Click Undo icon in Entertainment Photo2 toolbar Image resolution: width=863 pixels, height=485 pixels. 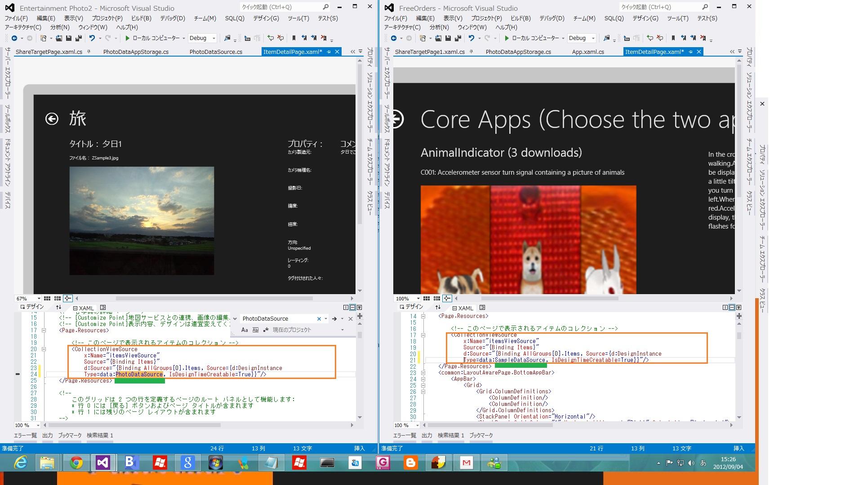(x=92, y=38)
